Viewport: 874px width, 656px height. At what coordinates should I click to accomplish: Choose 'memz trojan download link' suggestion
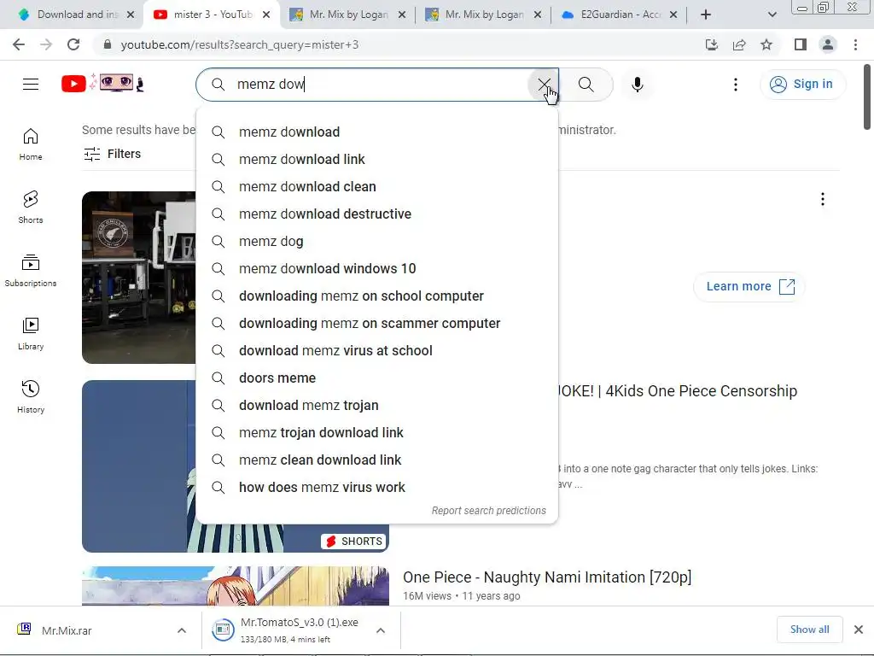[x=376, y=433]
